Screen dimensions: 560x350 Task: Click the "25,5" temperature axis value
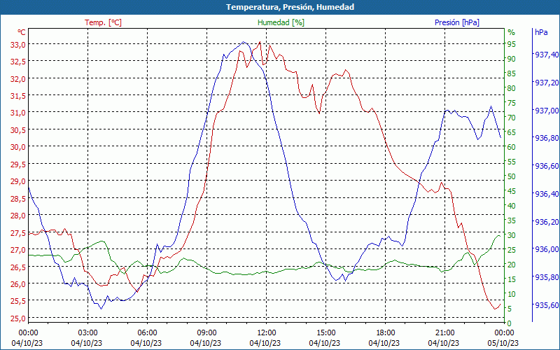tap(18, 301)
